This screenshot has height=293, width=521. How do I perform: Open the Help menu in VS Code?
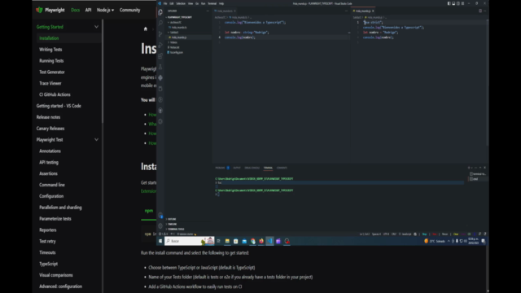pyautogui.click(x=221, y=3)
